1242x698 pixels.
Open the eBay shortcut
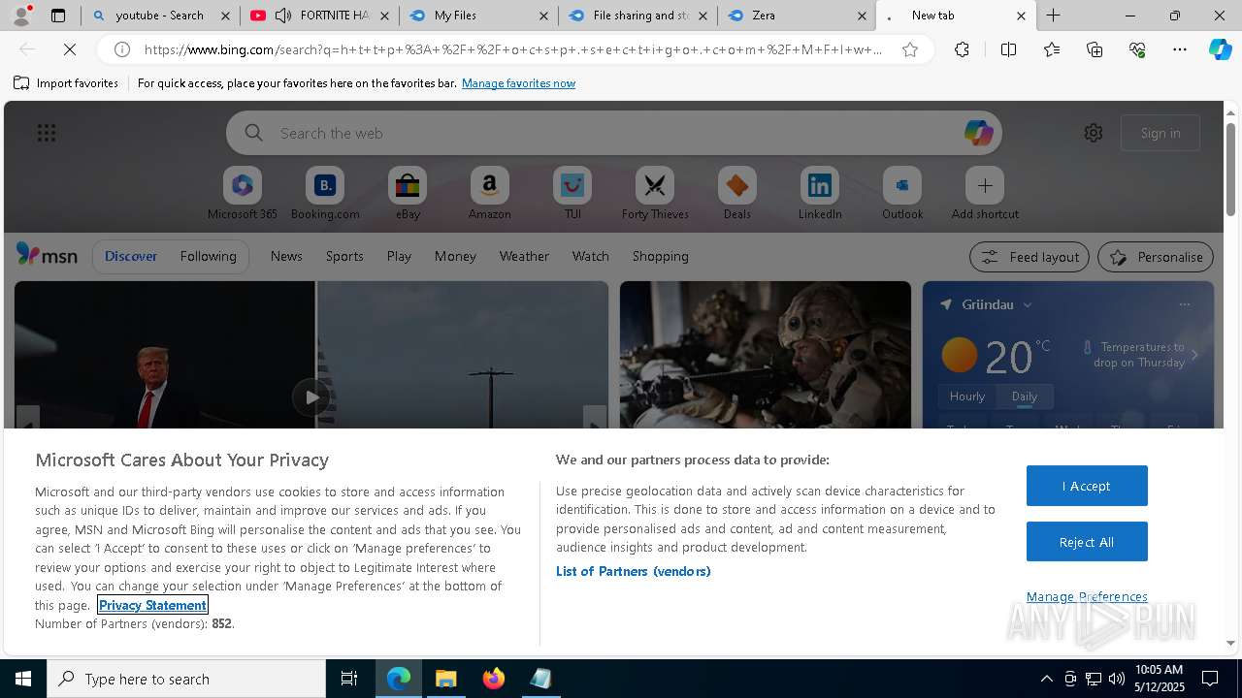pyautogui.click(x=408, y=193)
